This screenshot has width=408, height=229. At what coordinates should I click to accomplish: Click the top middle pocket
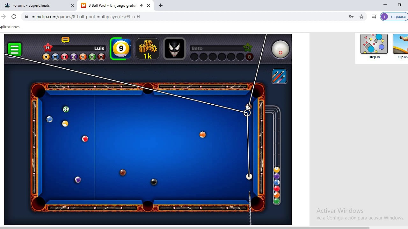[x=148, y=89]
